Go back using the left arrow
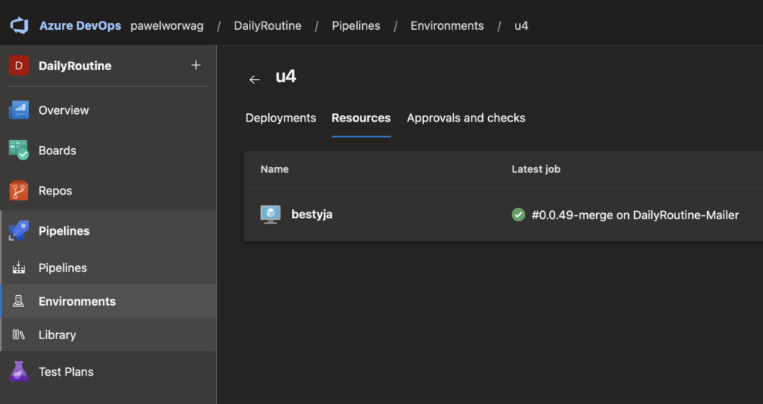Screen dimensions: 763x404 tap(255, 79)
